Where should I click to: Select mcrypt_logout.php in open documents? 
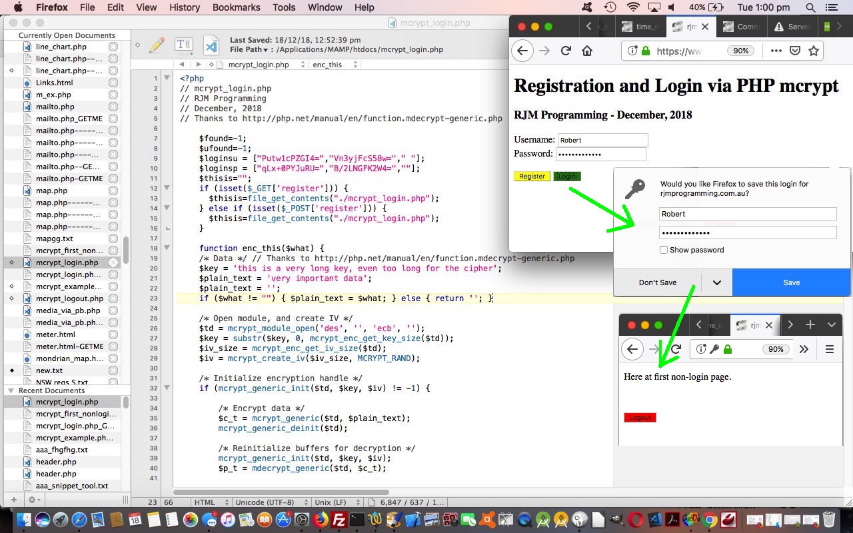[69, 298]
